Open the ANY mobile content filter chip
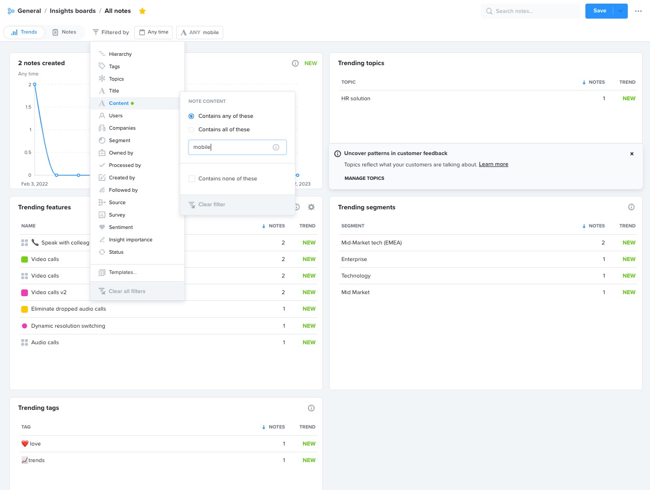650x490 pixels. click(x=199, y=32)
